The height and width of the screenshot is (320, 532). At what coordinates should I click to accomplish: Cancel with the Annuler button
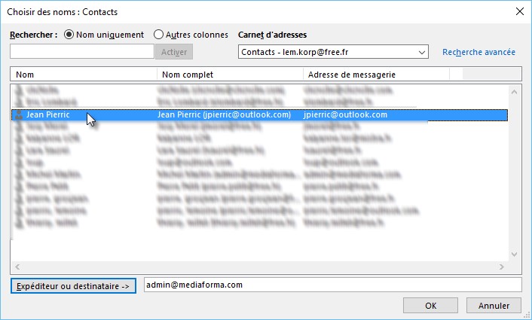point(494,306)
